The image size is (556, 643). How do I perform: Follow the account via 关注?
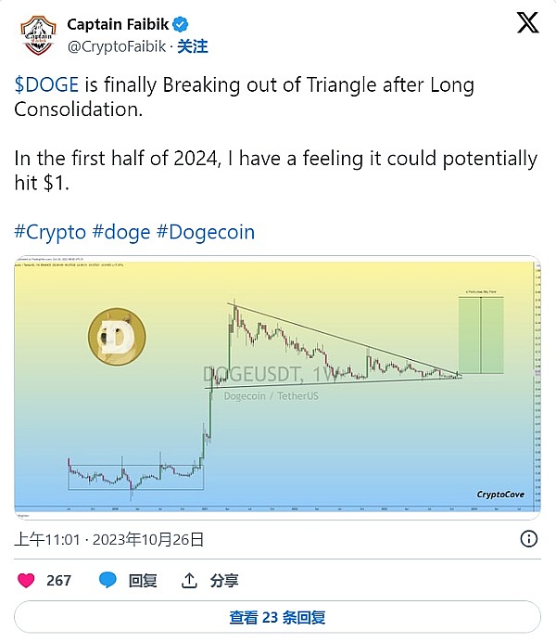(192, 45)
